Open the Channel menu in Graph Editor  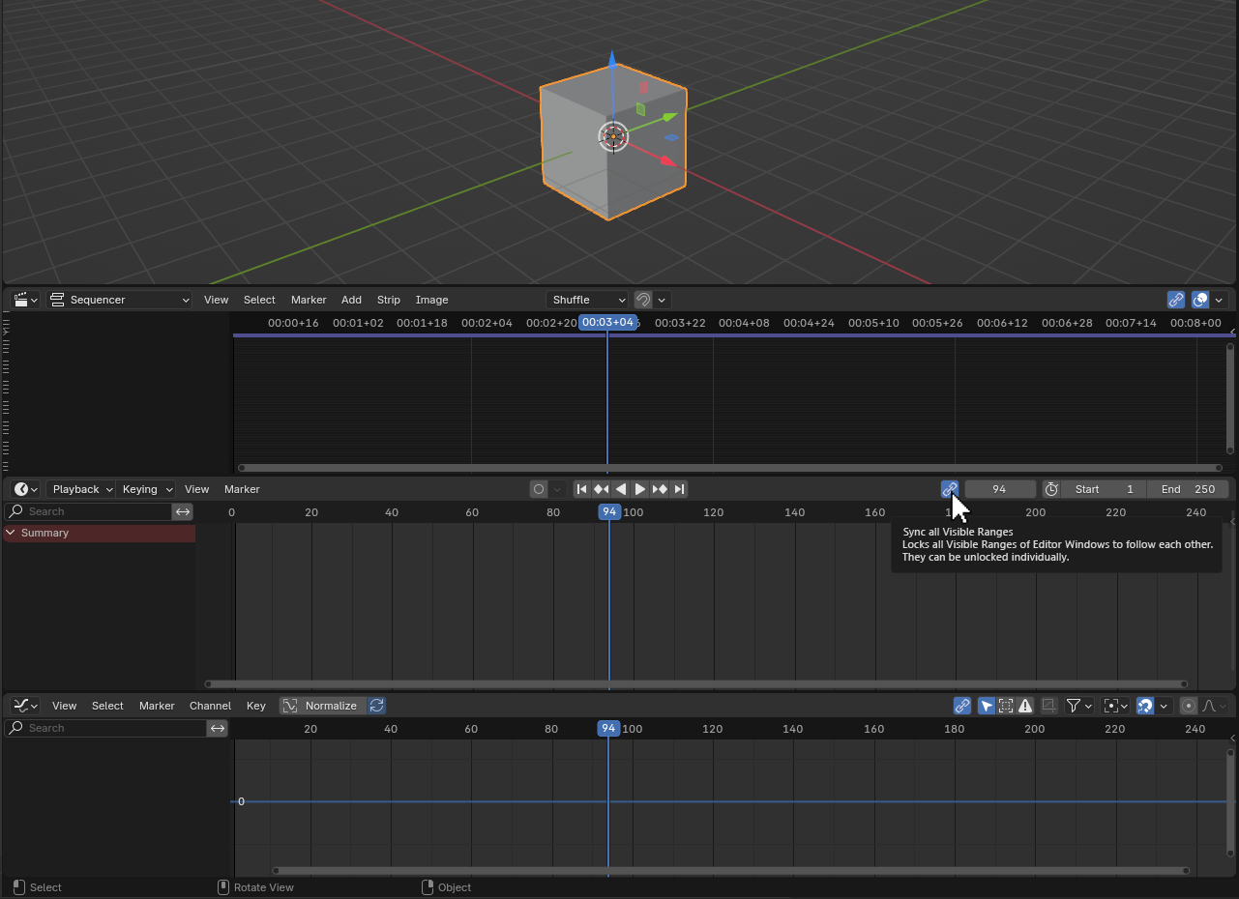210,706
